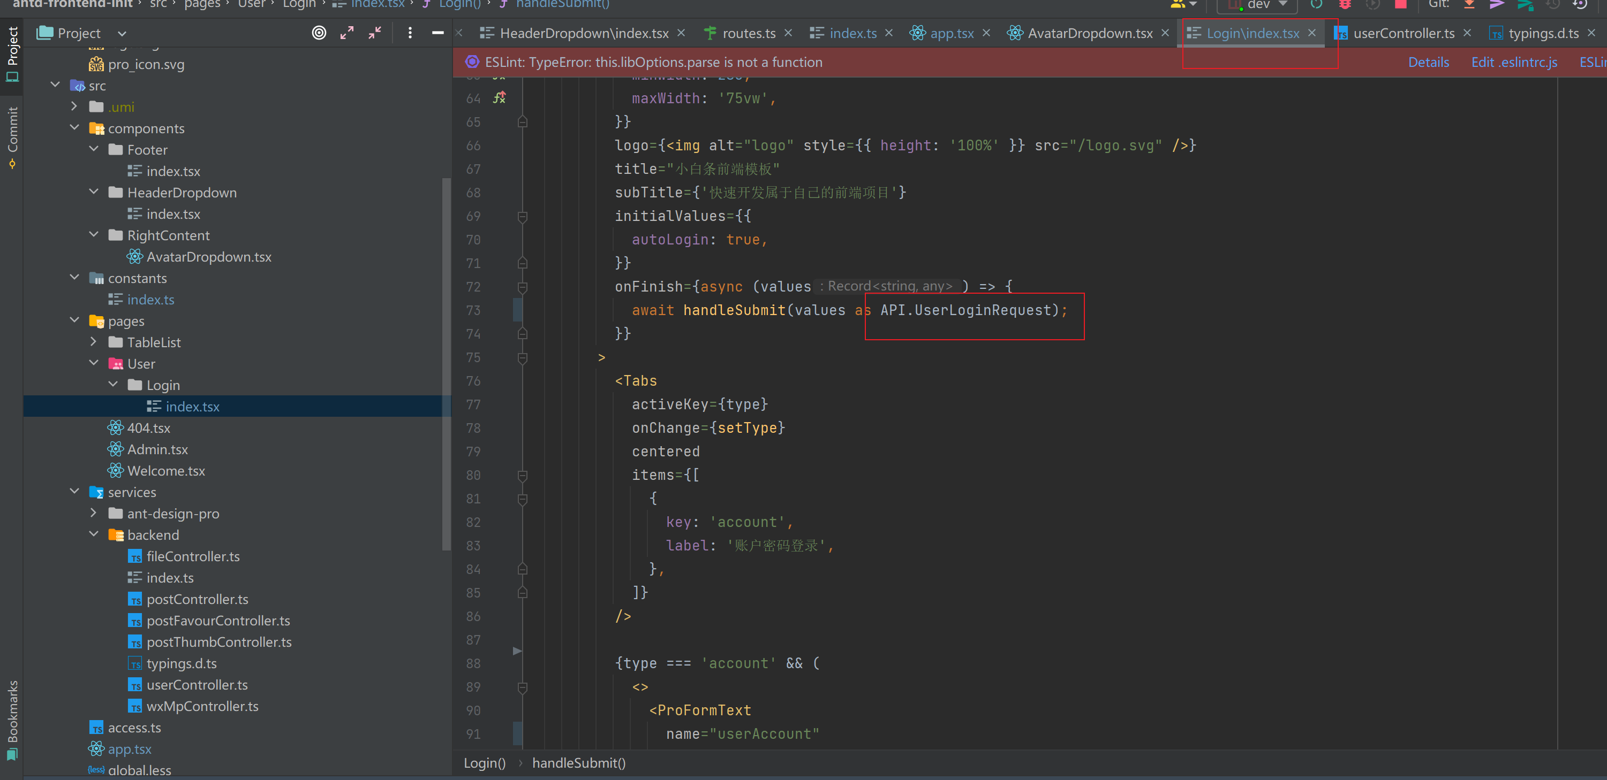The height and width of the screenshot is (780, 1607).
Task: Collapse the HeaderDropdown folder
Action: coord(94,192)
